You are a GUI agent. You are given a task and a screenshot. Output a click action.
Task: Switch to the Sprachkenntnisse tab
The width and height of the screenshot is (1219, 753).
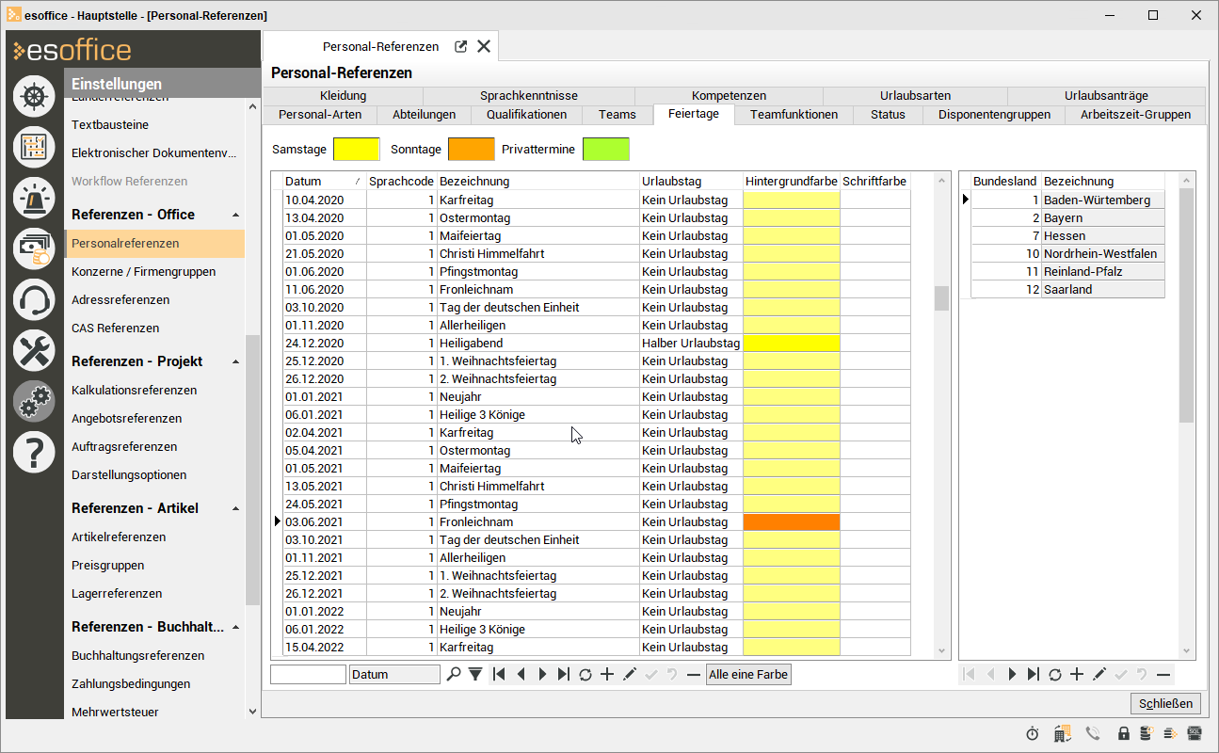[x=529, y=95]
